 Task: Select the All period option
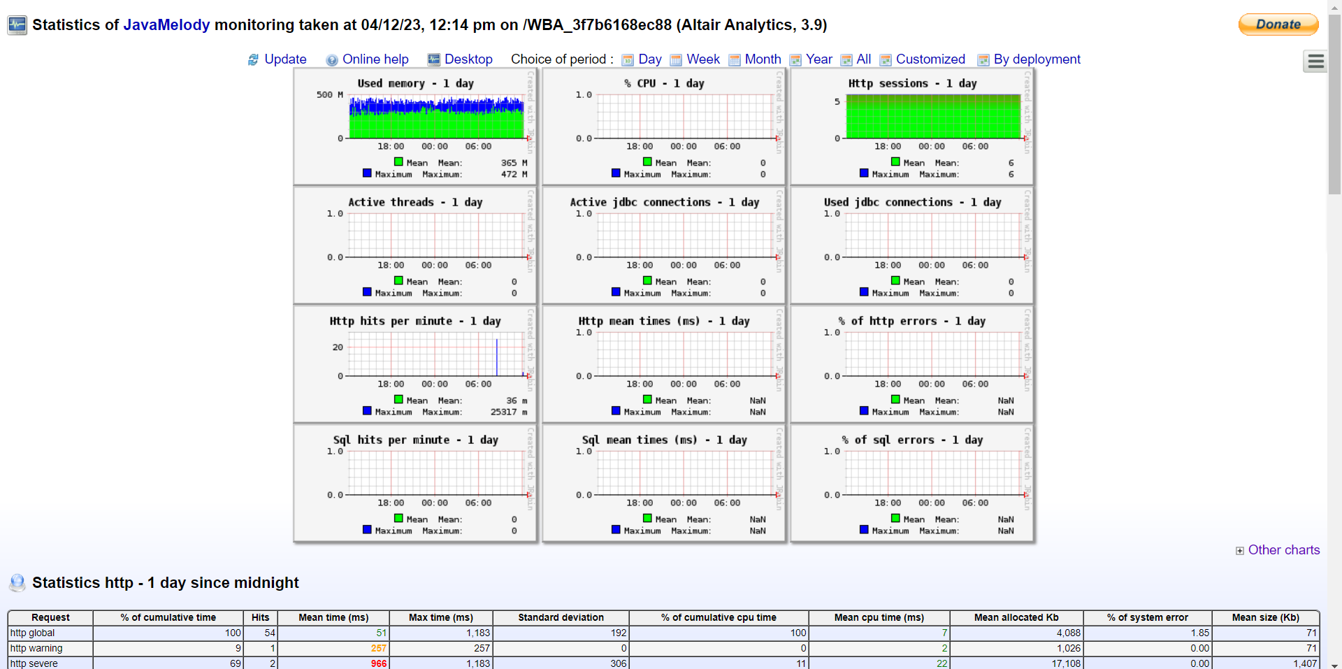tap(863, 59)
